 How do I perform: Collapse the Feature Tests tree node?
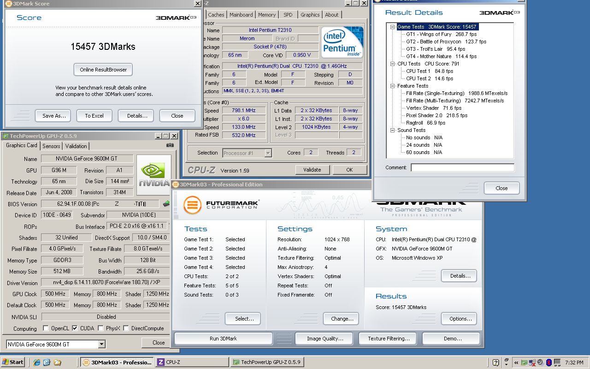point(393,86)
